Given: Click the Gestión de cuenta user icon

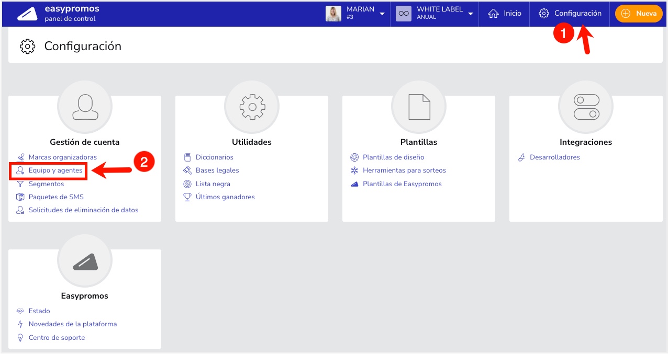Looking at the screenshot, I should [x=84, y=107].
